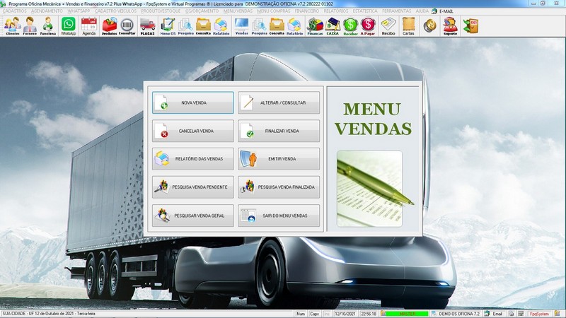Click the ALTERAR / CONSULTAR button
The height and width of the screenshot is (318, 566).
(279, 102)
